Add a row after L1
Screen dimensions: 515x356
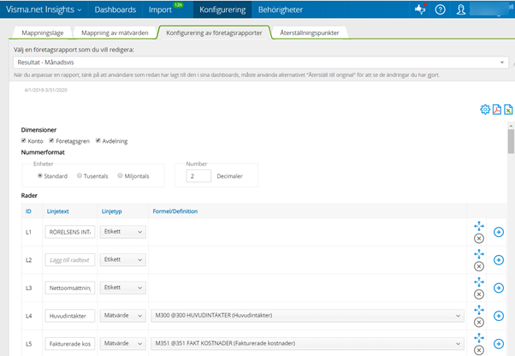[499, 232]
